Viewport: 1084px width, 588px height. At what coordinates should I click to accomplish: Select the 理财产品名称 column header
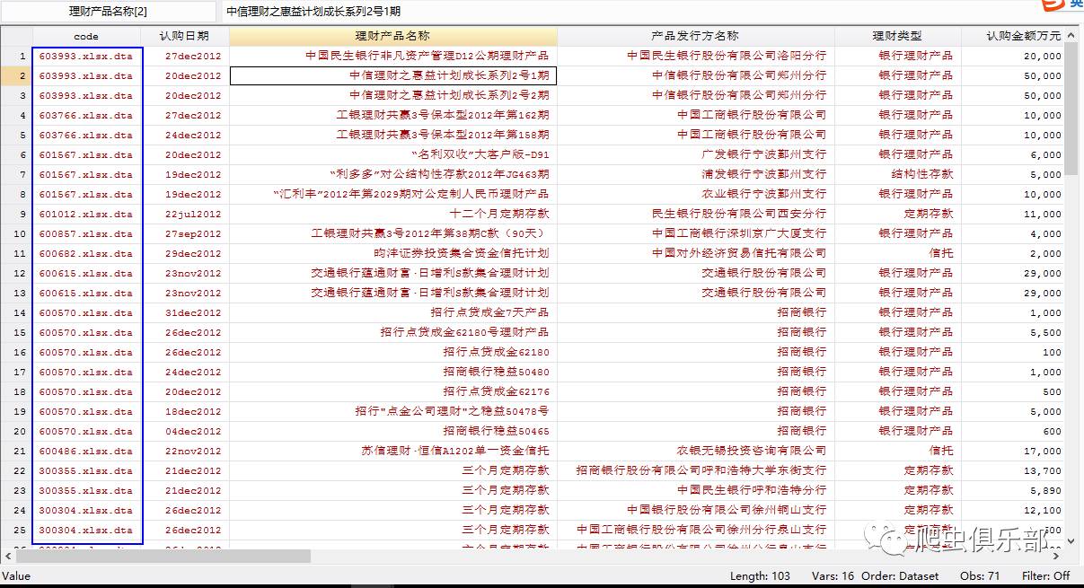click(393, 36)
